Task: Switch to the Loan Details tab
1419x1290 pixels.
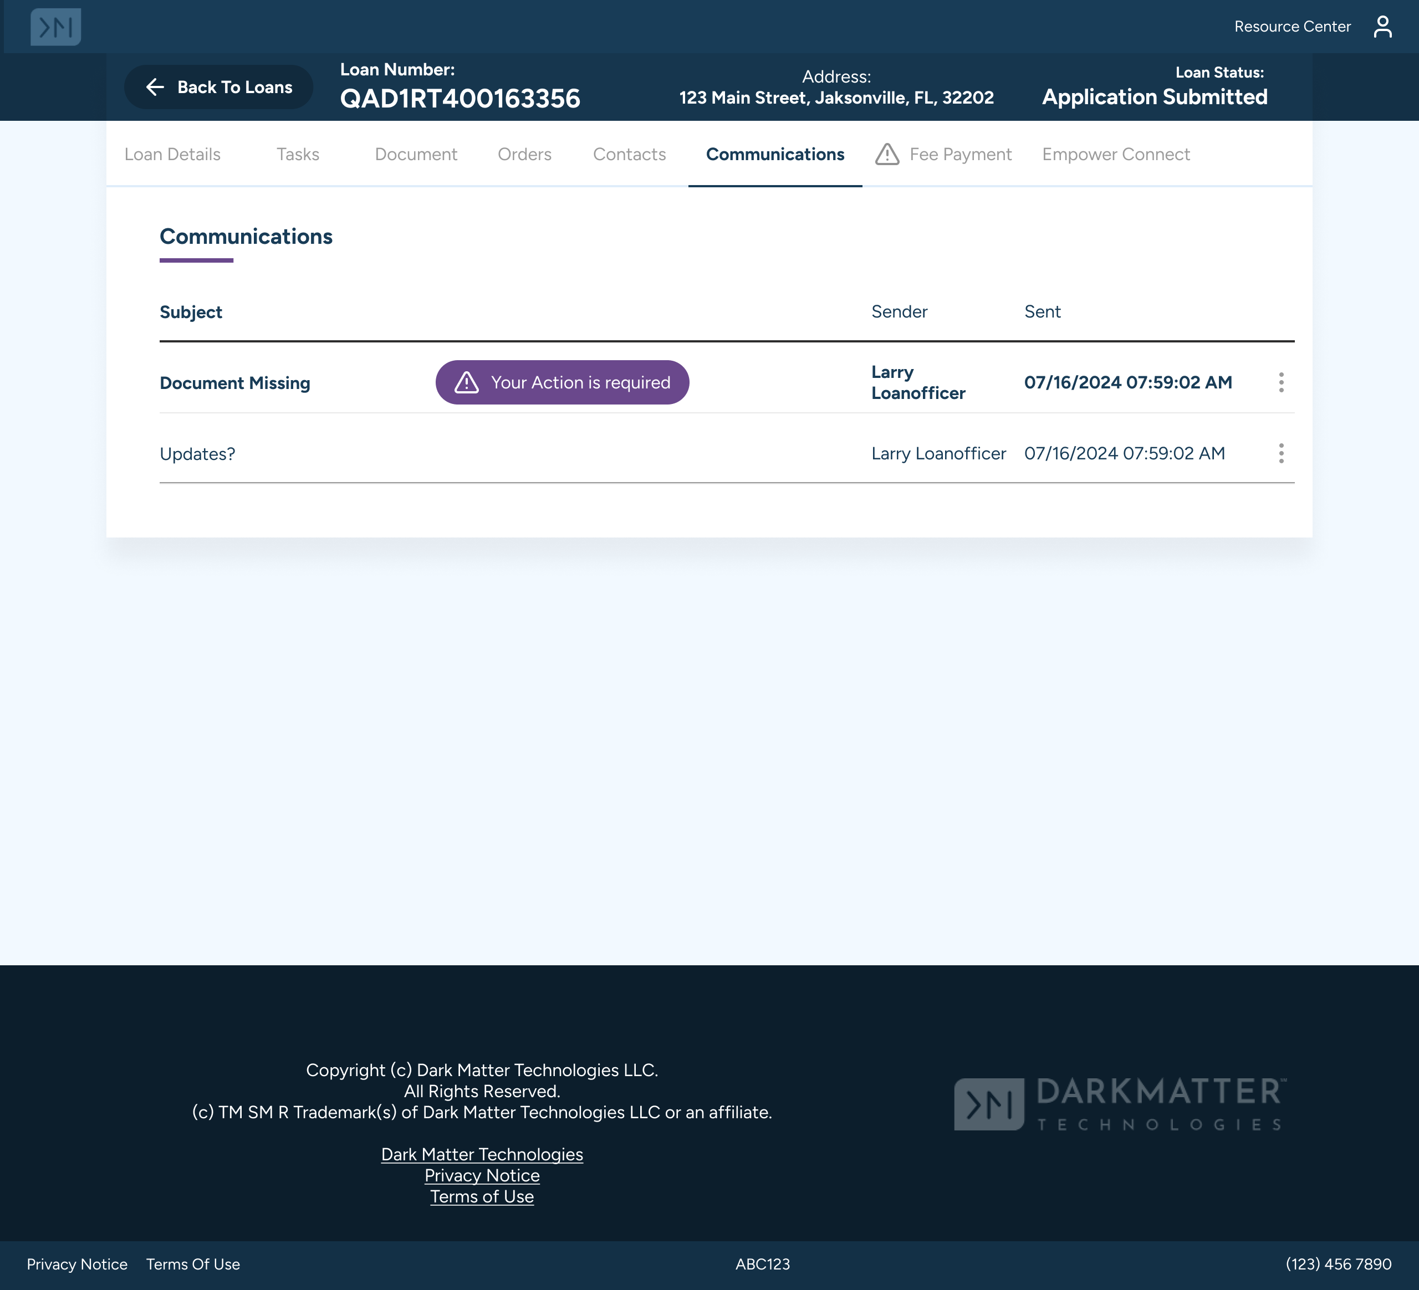Action: 172,154
